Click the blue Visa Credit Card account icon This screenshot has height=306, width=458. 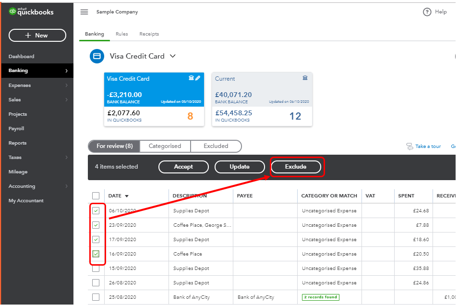(97, 56)
